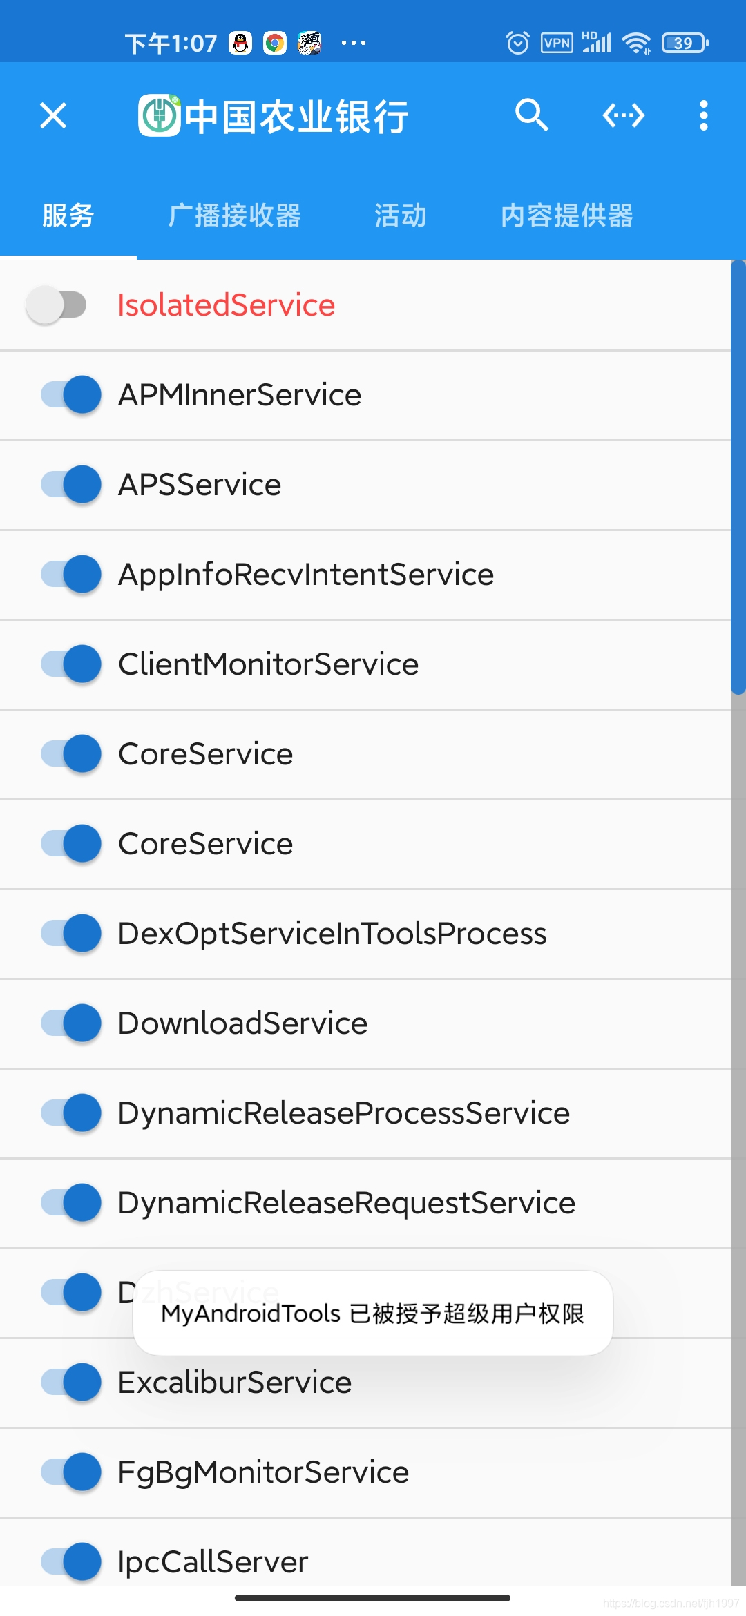Select FgBgMonitorService label
The image size is (746, 1616).
click(x=263, y=1472)
